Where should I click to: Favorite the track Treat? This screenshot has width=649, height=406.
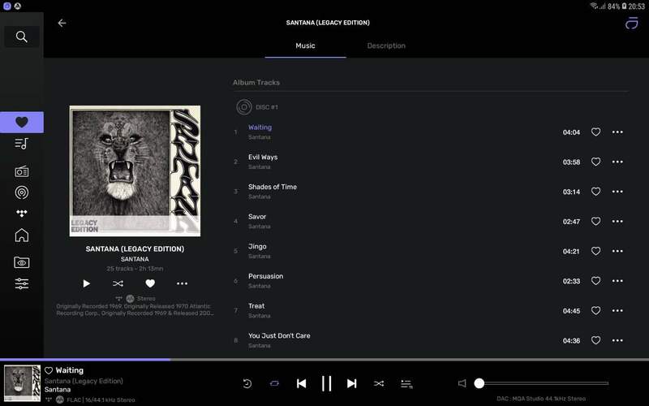pos(595,311)
